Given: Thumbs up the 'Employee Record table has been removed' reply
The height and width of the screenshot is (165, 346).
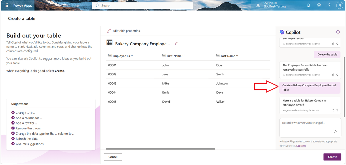Looking at the screenshot, I should coord(333,75).
